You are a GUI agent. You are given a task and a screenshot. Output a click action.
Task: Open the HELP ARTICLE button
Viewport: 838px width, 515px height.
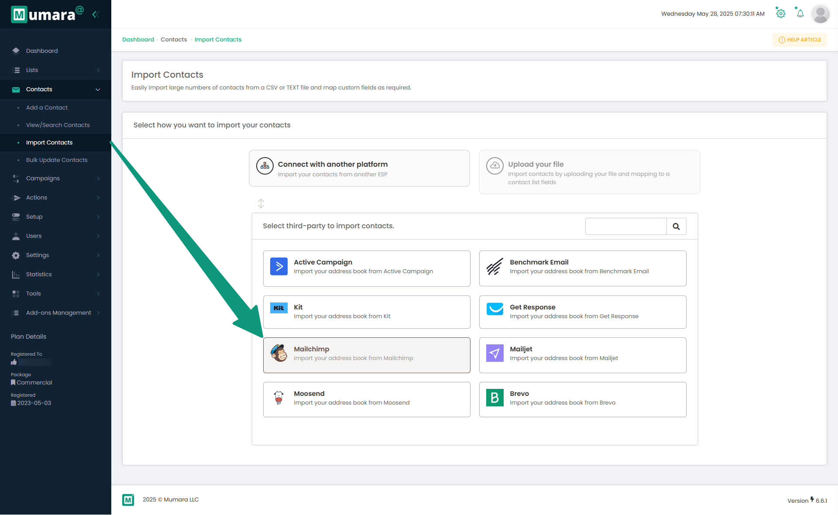pos(800,40)
